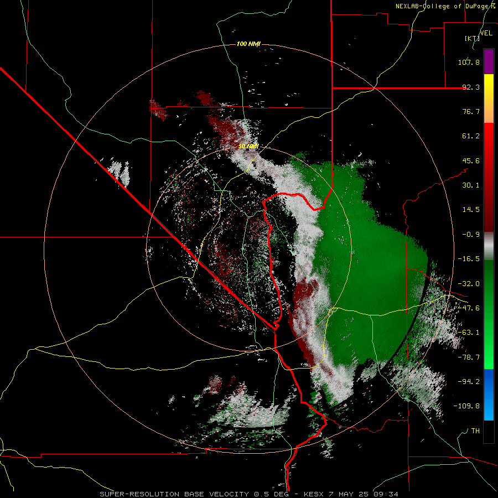
Task: Select the -16.5 legend value
Action: pos(469,259)
